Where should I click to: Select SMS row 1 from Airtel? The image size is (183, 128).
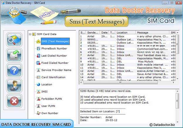(x=128, y=36)
